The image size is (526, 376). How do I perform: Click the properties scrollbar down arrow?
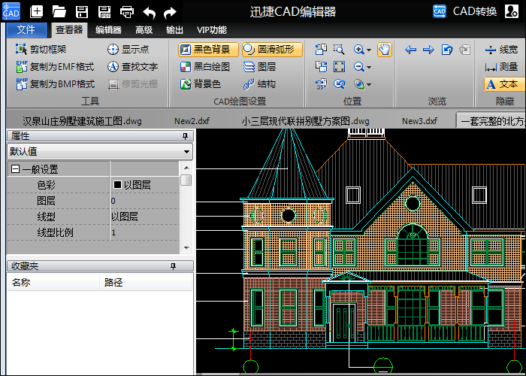[x=186, y=248]
